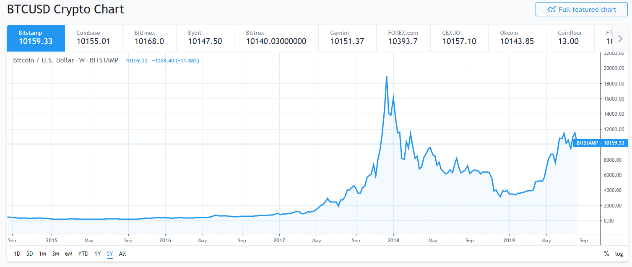Set chart range to 6M
Image resolution: width=632 pixels, height=267 pixels.
[69, 254]
